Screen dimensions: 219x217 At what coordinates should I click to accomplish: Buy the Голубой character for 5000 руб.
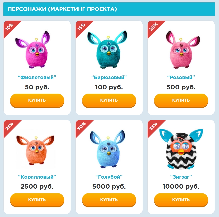pyautogui.click(x=109, y=200)
